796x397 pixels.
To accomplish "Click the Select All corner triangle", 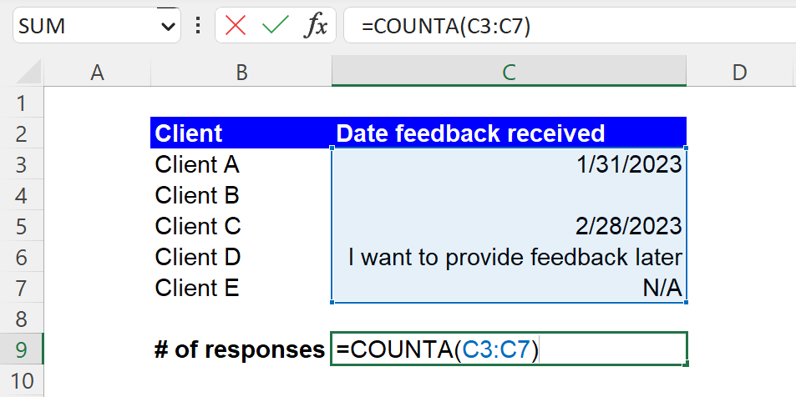I will [29, 72].
